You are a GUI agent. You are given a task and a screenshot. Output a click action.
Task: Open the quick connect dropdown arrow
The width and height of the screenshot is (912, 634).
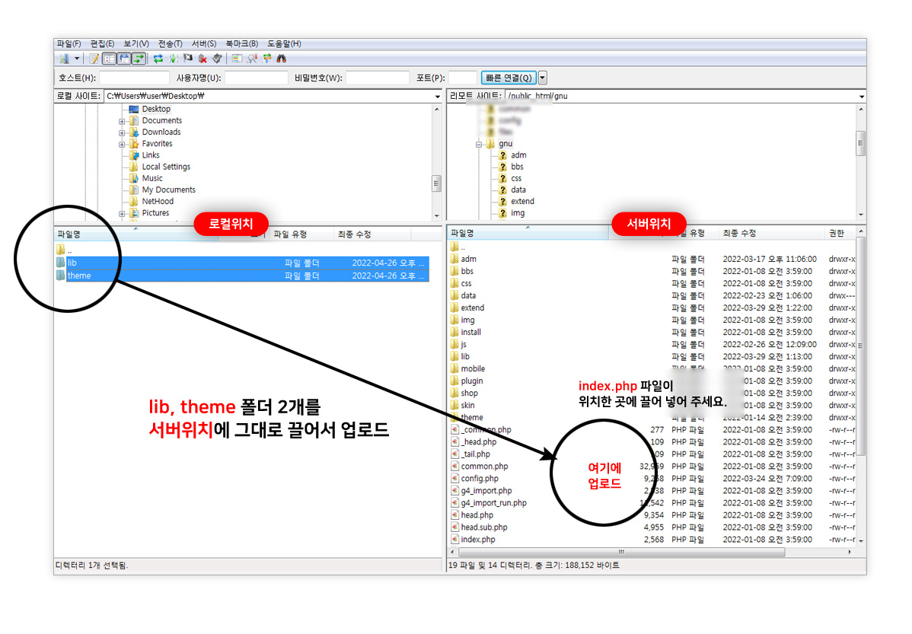pos(543,77)
